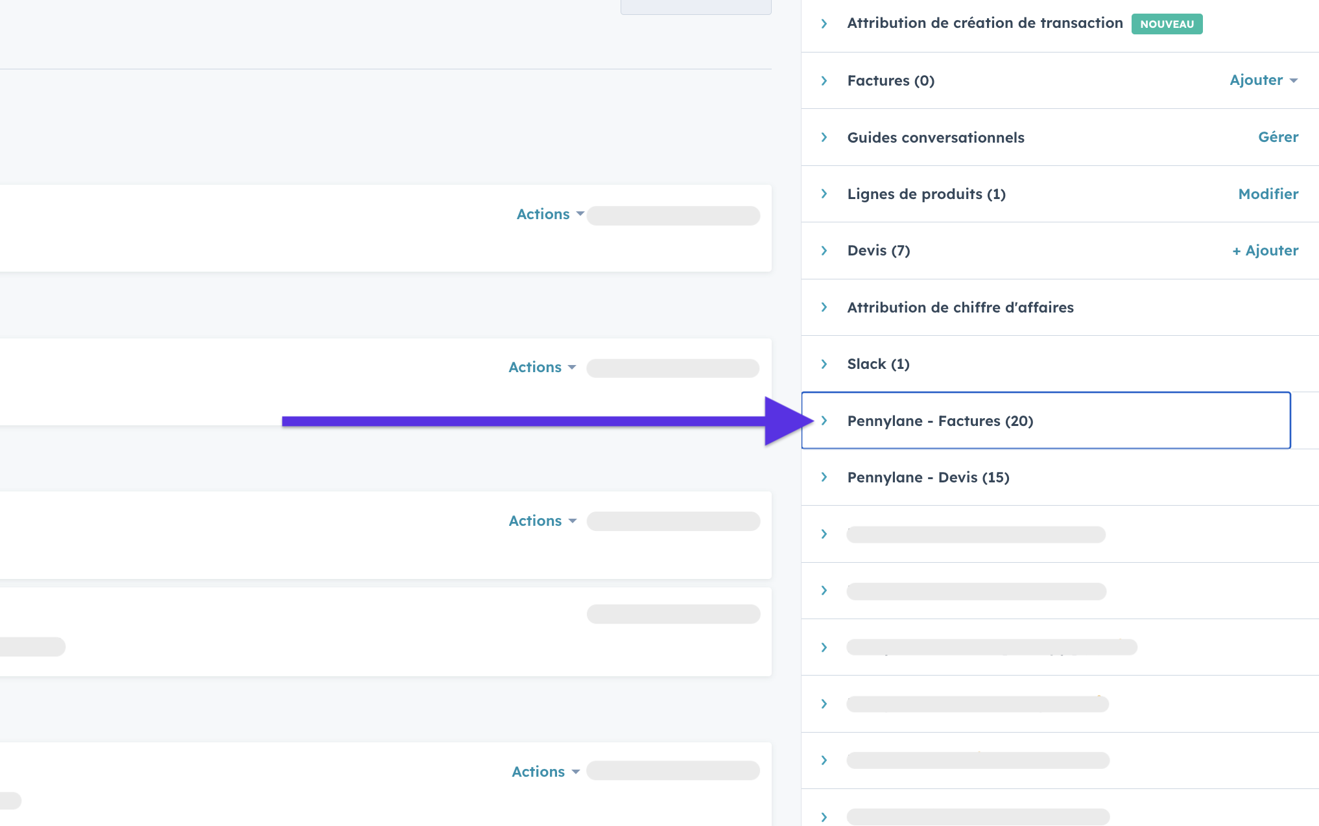Click Modifier link for Lignes de produits
The height and width of the screenshot is (826, 1319).
pos(1268,194)
